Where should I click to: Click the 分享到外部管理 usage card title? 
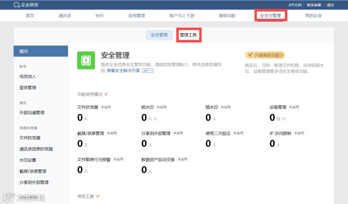point(156,133)
